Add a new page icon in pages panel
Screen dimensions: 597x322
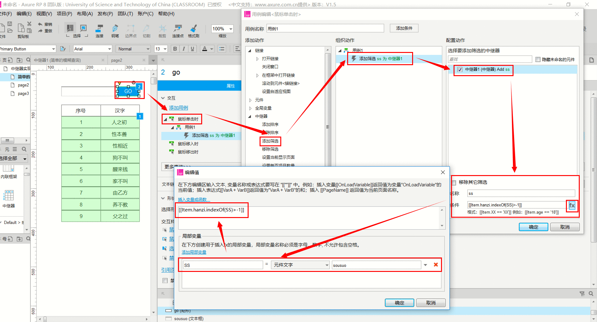tap(10, 60)
